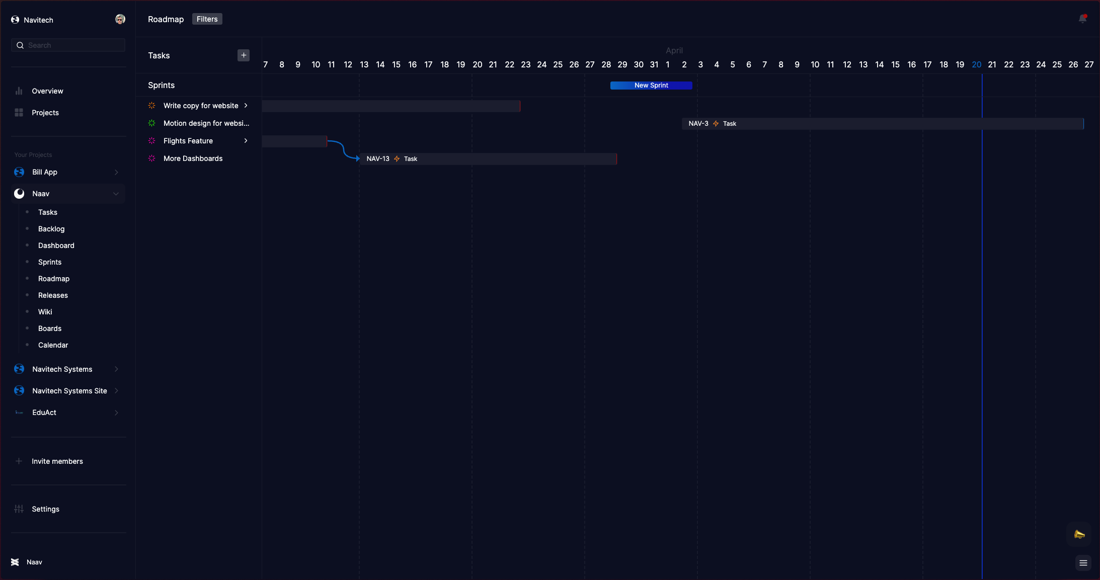The width and height of the screenshot is (1100, 580).
Task: Open the user avatar in the sidebar header
Action: pyautogui.click(x=120, y=19)
